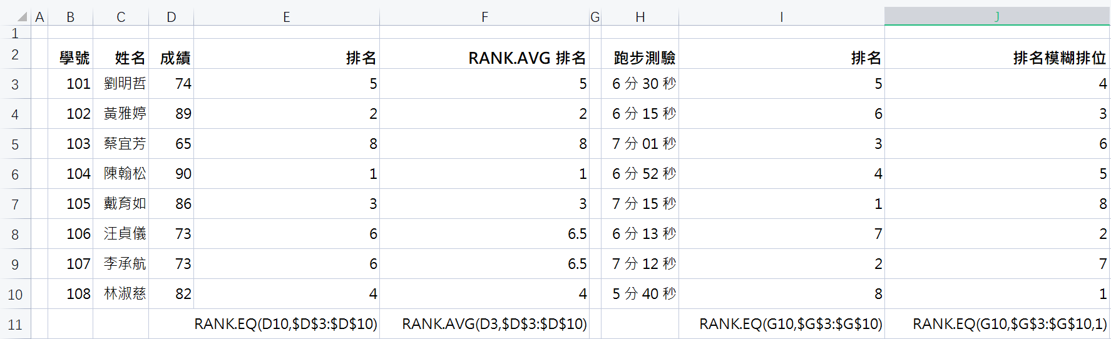Viewport: 1111px width, 339px height.
Task: Select column A header
Action: 39,17
